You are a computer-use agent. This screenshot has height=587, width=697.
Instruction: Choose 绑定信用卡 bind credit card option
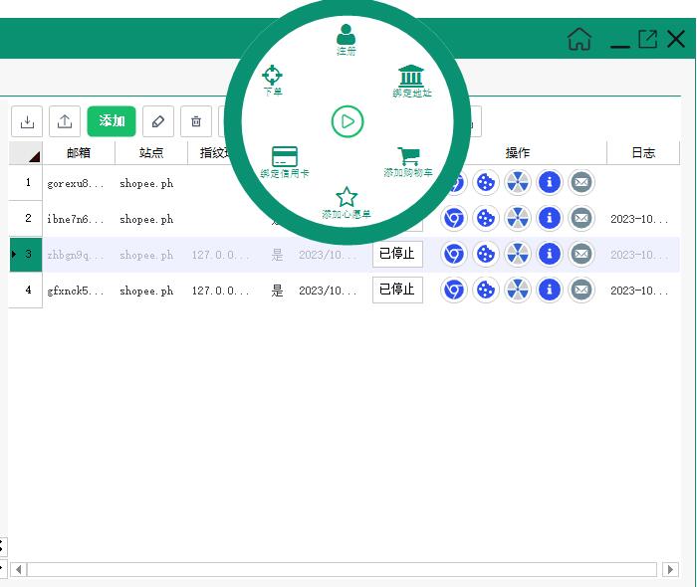point(285,162)
